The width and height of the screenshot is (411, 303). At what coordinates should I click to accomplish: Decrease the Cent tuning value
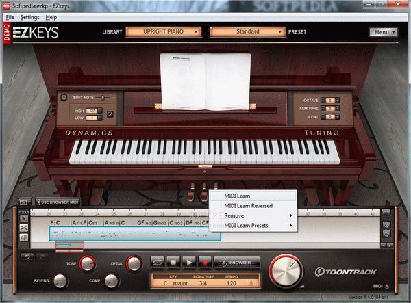click(323, 117)
